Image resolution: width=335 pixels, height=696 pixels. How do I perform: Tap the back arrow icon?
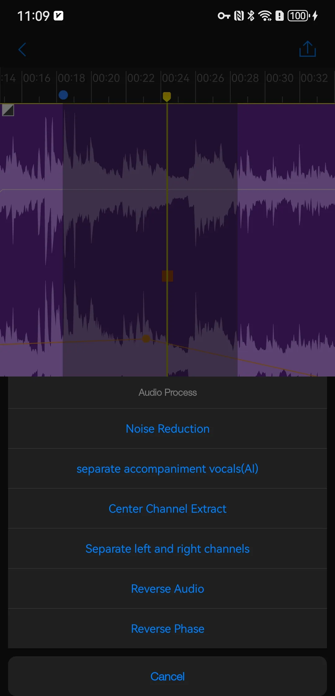coord(22,50)
